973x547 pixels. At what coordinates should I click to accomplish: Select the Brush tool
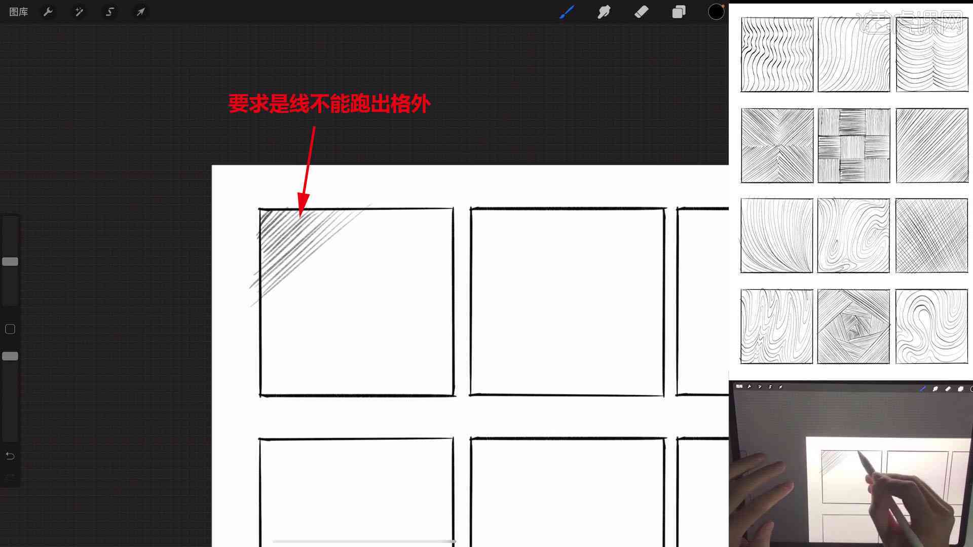pos(567,12)
